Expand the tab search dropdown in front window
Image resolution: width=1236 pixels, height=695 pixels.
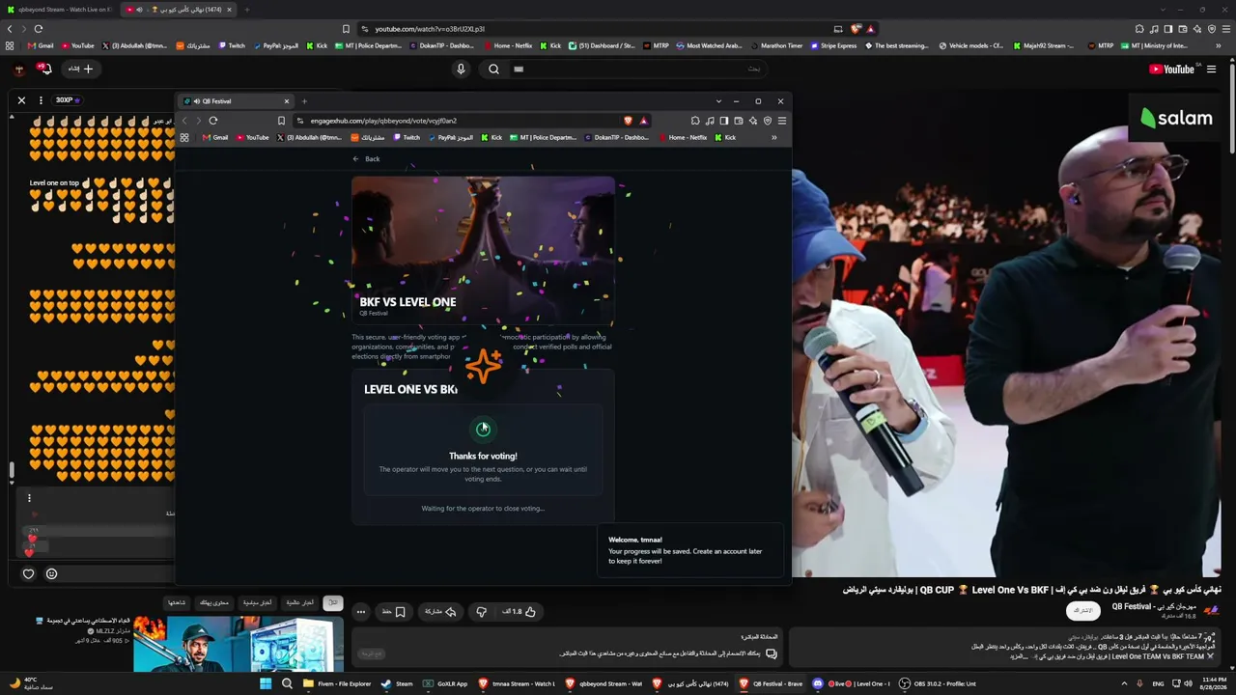(718, 101)
